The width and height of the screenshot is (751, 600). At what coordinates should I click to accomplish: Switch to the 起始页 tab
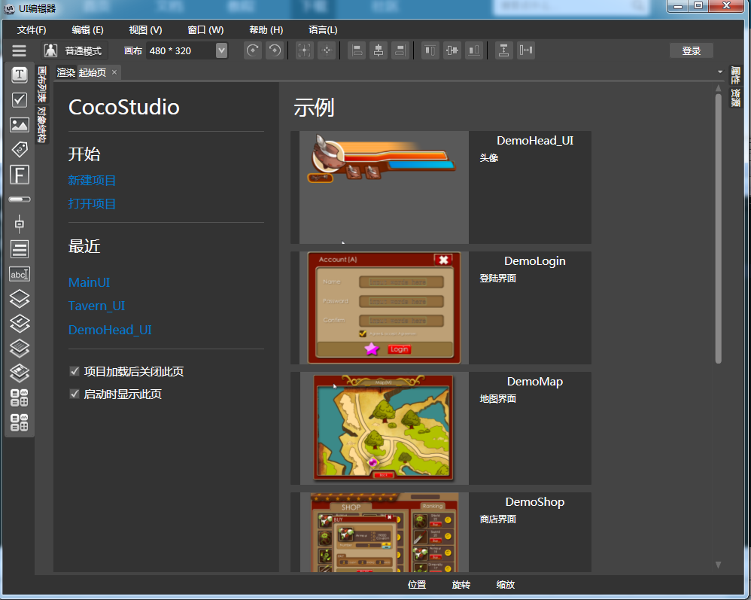coord(93,72)
